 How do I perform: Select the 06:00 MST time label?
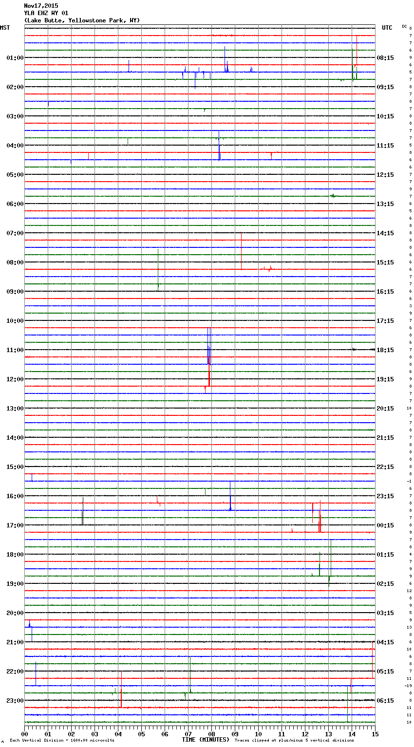pyautogui.click(x=15, y=204)
